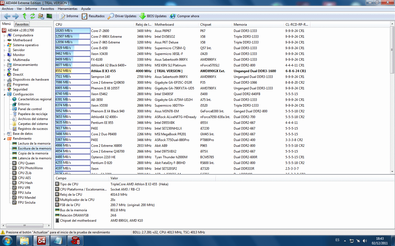Open the Windows Start orb
This screenshot has width=395, height=246.
7,241
